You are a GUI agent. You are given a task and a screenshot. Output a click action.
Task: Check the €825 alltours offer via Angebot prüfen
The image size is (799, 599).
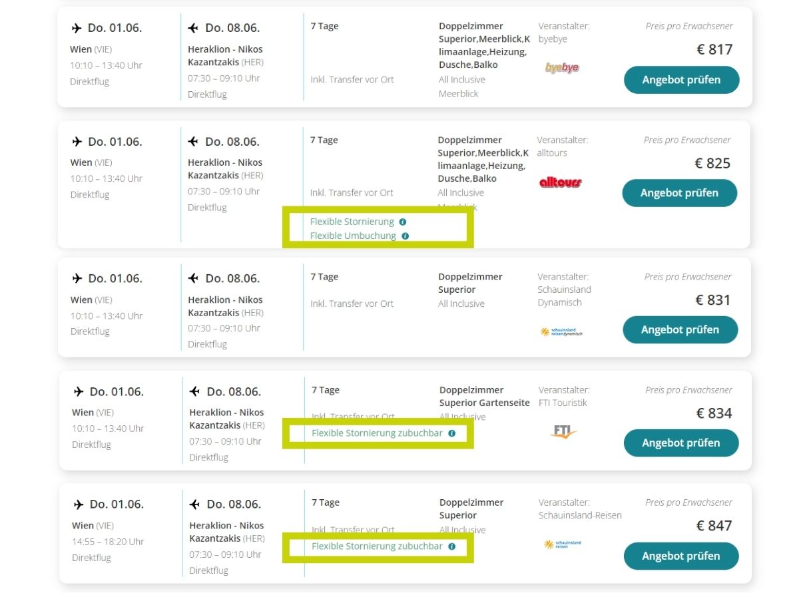click(x=679, y=193)
